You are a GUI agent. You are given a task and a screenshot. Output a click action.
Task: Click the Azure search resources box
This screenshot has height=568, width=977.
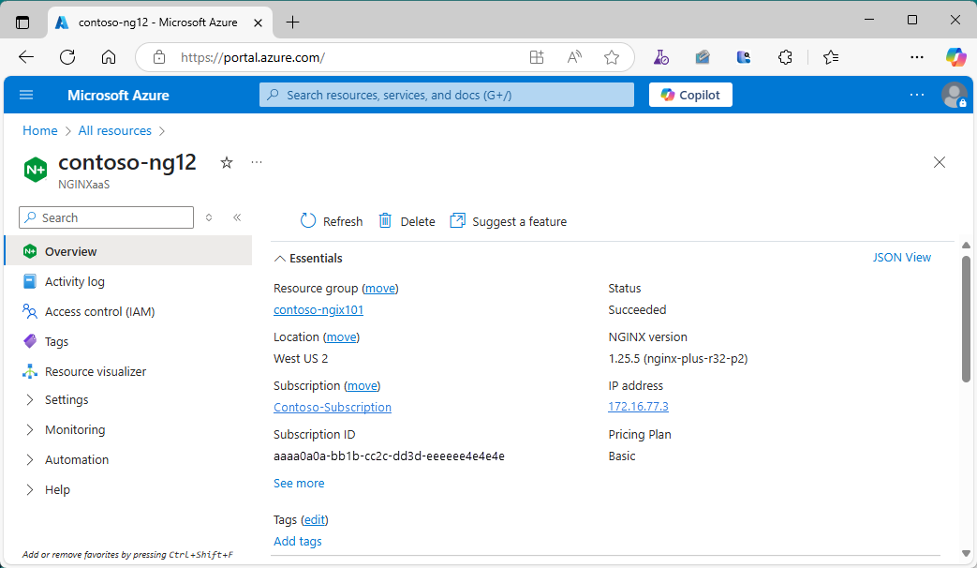[x=446, y=95]
